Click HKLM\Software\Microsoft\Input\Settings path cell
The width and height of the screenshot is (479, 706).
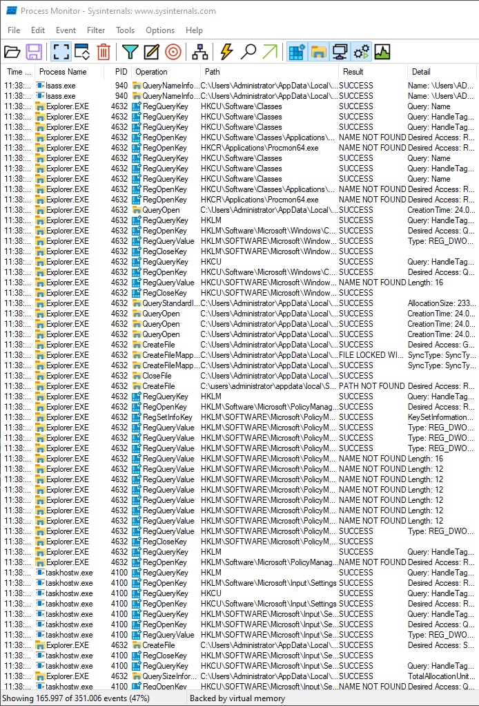[268, 582]
